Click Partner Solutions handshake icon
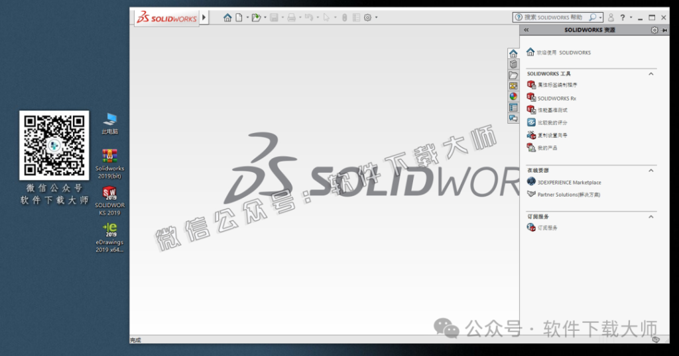The height and width of the screenshot is (356, 679). tap(531, 194)
